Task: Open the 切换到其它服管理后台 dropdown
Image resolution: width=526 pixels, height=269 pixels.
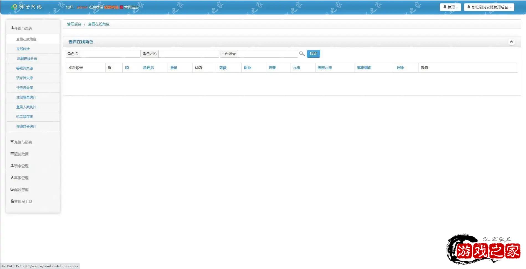Action: click(489, 7)
